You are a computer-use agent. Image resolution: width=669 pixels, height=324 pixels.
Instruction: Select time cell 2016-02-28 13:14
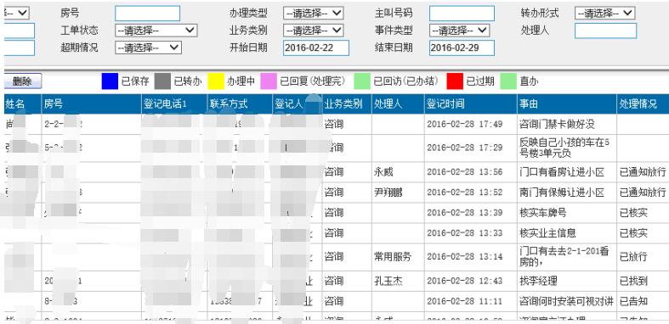coord(471,257)
